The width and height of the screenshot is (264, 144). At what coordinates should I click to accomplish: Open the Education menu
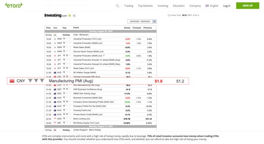pos(179,6)
